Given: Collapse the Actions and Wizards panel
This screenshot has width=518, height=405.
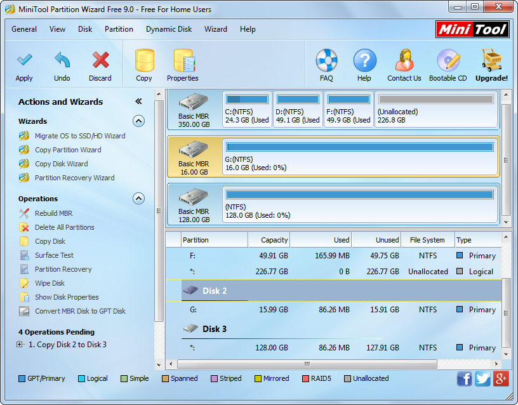Looking at the screenshot, I should tap(138, 102).
